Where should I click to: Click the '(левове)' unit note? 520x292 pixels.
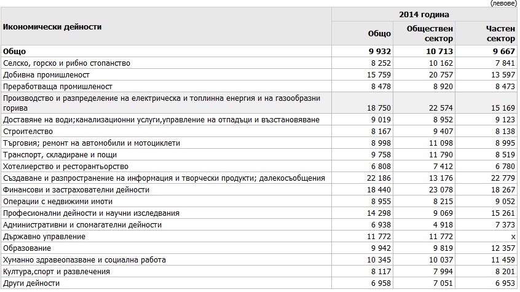[503, 3]
